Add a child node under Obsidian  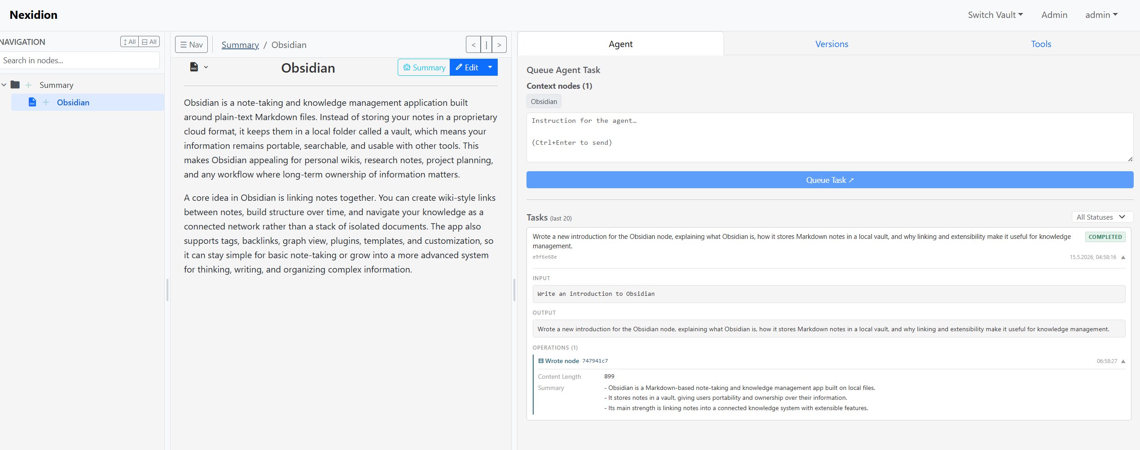tap(46, 102)
